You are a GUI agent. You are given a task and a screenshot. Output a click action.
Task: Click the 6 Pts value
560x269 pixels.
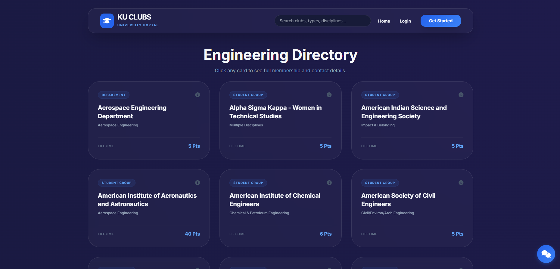pyautogui.click(x=326, y=234)
